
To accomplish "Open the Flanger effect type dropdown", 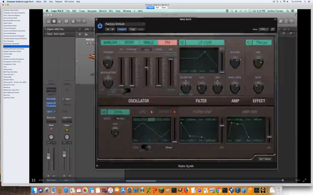I will (x=262, y=43).
